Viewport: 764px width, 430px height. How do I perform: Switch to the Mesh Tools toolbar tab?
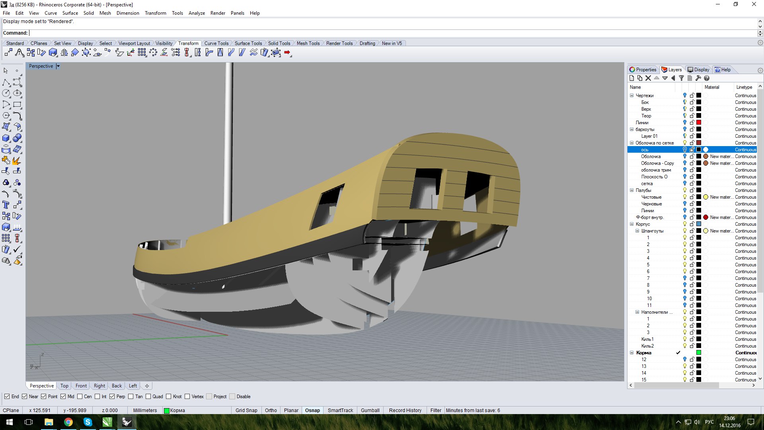[308, 43]
